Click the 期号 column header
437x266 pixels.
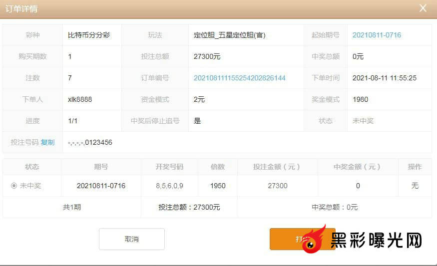coord(101,167)
